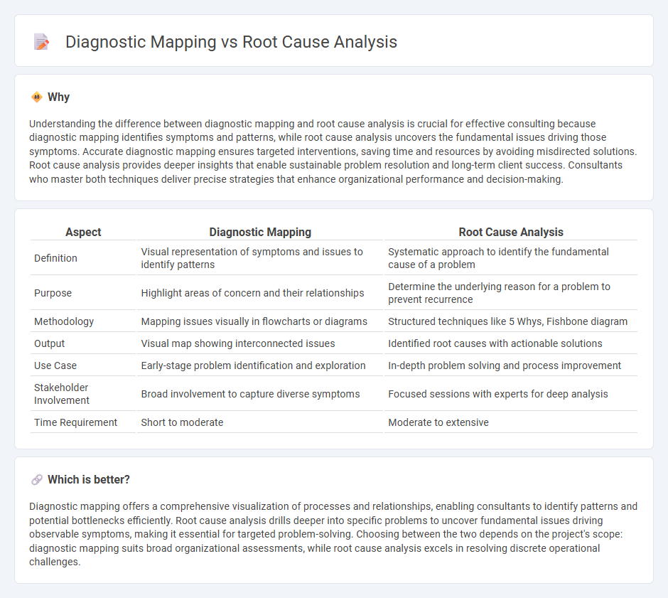Click cell 'Determine the underlying reason for a problem'
The height and width of the screenshot is (598, 668).
(511, 293)
